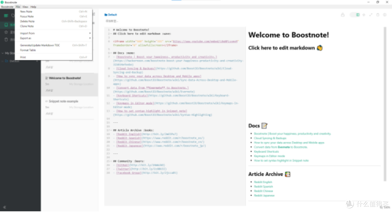
Task: Toggle the editor split-view switch
Action: pos(354,15)
